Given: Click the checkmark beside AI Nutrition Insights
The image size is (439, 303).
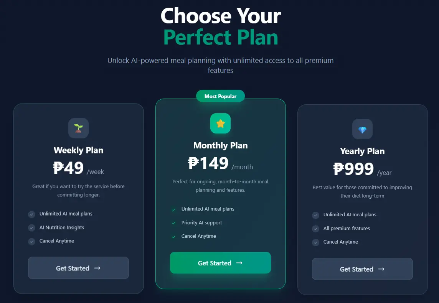Looking at the screenshot, I should click(31, 227).
